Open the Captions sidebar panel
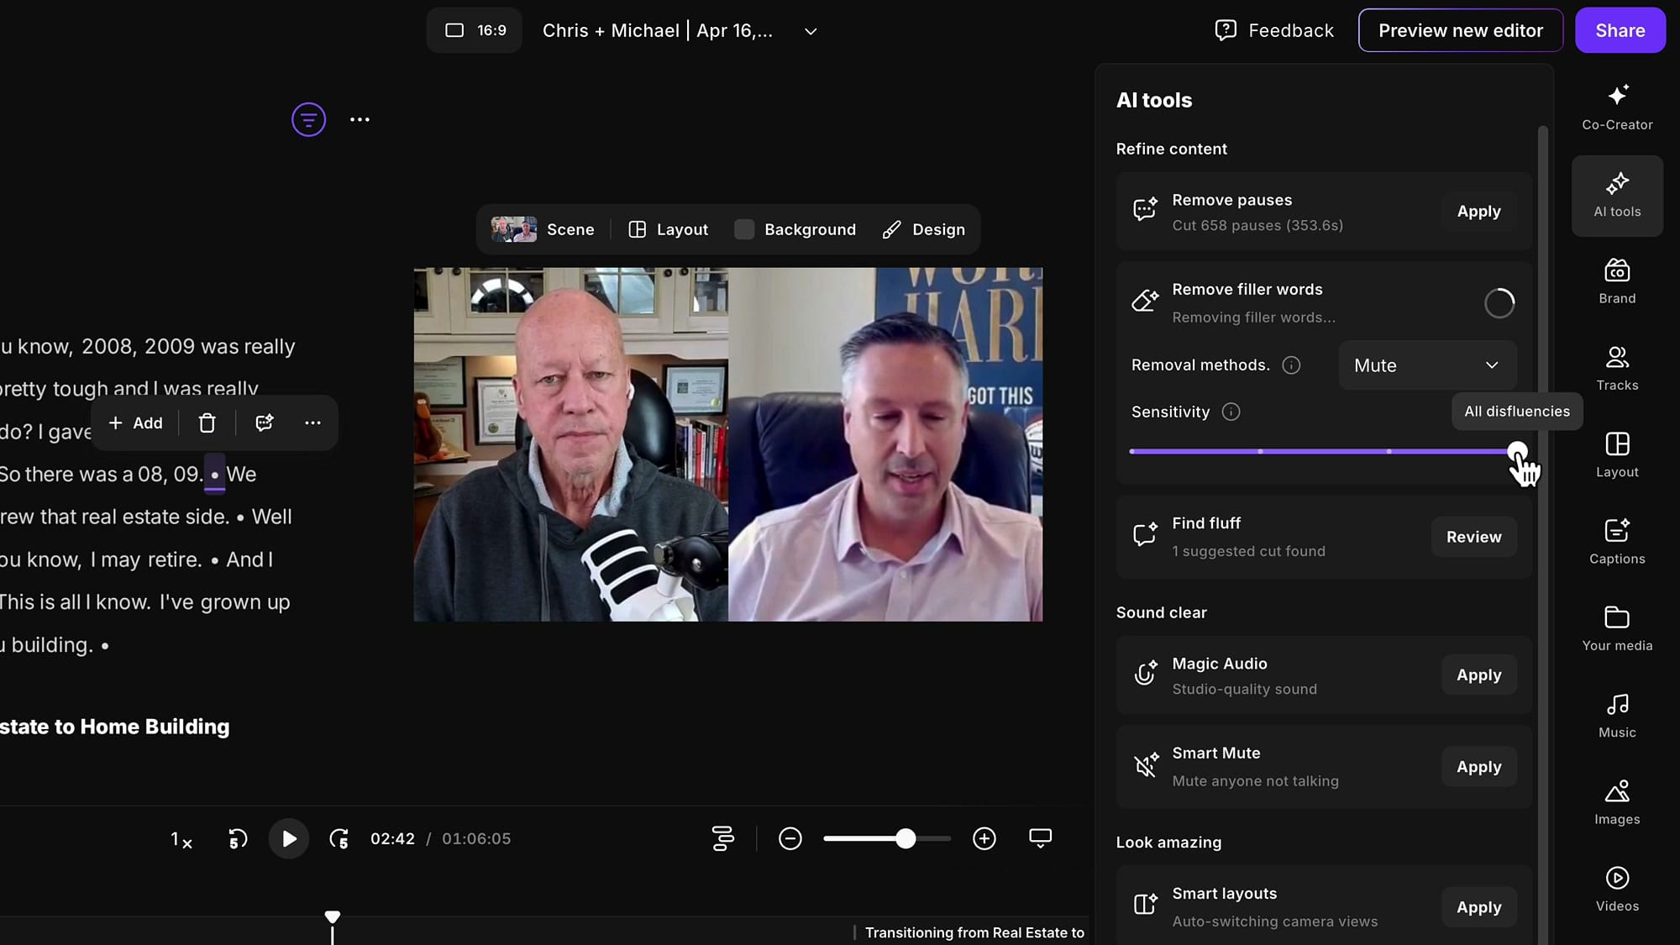This screenshot has width=1680, height=945. pos(1616,542)
